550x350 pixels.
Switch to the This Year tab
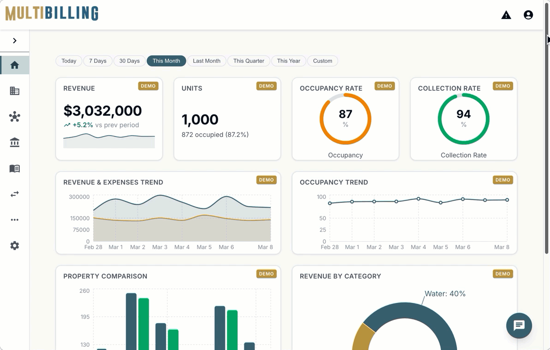click(288, 61)
